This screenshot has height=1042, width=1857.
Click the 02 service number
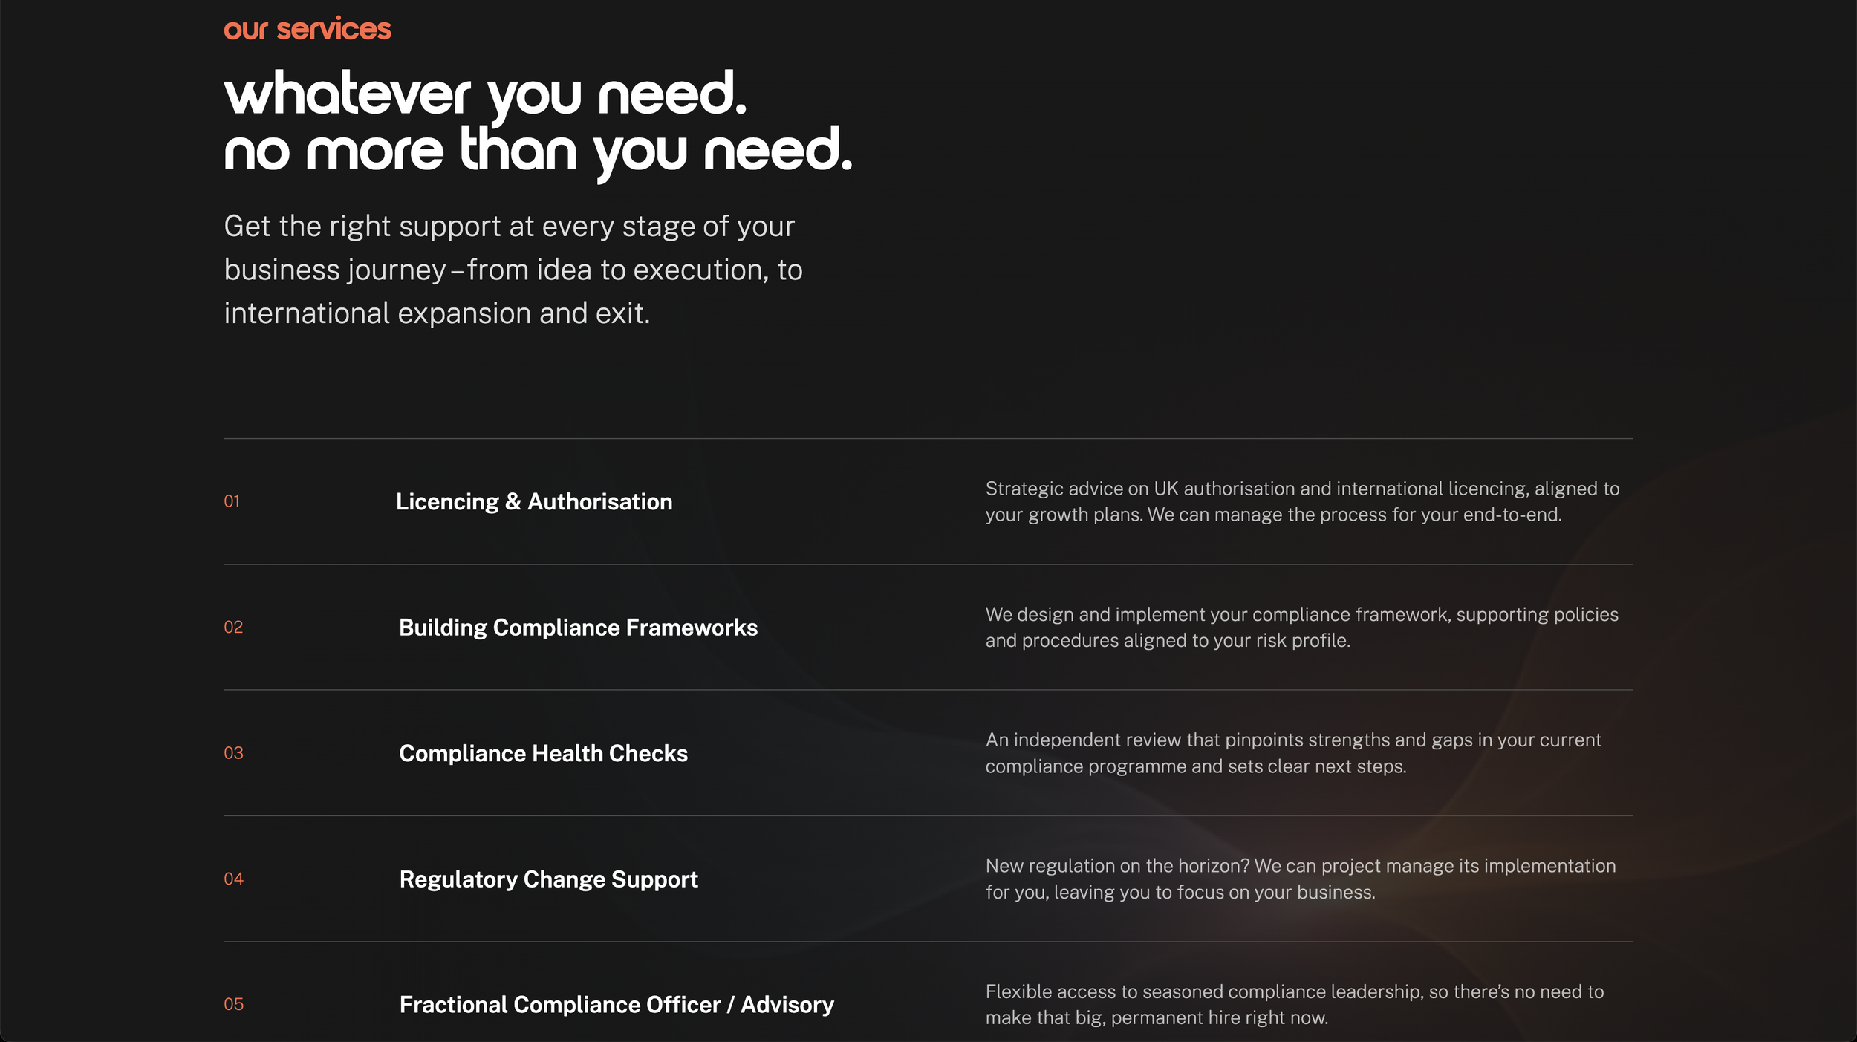tap(233, 628)
